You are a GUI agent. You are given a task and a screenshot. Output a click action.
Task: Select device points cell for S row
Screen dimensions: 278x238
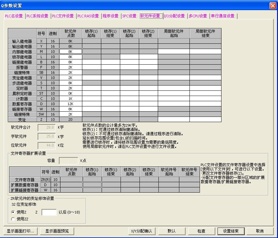[x=71, y=83]
